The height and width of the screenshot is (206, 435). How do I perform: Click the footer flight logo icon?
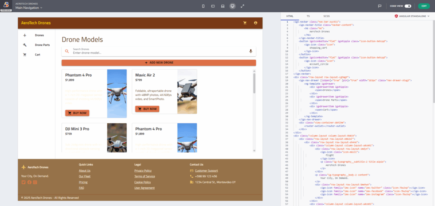[x=24, y=167]
